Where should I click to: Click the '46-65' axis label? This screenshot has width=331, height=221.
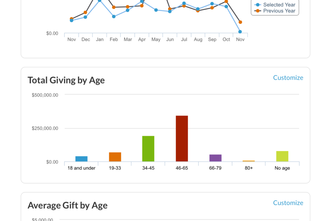point(182,168)
